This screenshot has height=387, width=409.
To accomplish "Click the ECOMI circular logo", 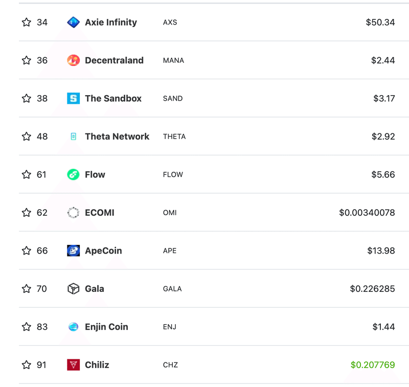I will (x=73, y=213).
